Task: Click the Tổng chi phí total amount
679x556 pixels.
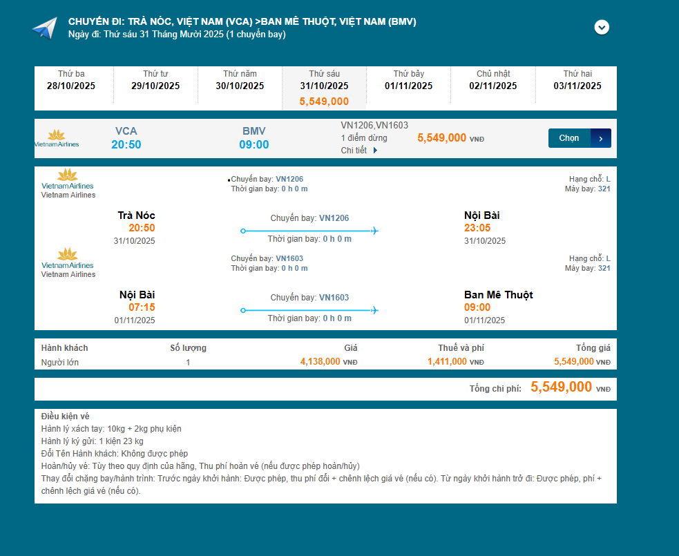Action: click(x=561, y=387)
